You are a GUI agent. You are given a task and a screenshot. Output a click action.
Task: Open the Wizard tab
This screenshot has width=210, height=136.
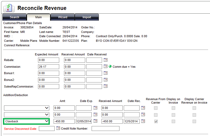[x=63, y=17]
